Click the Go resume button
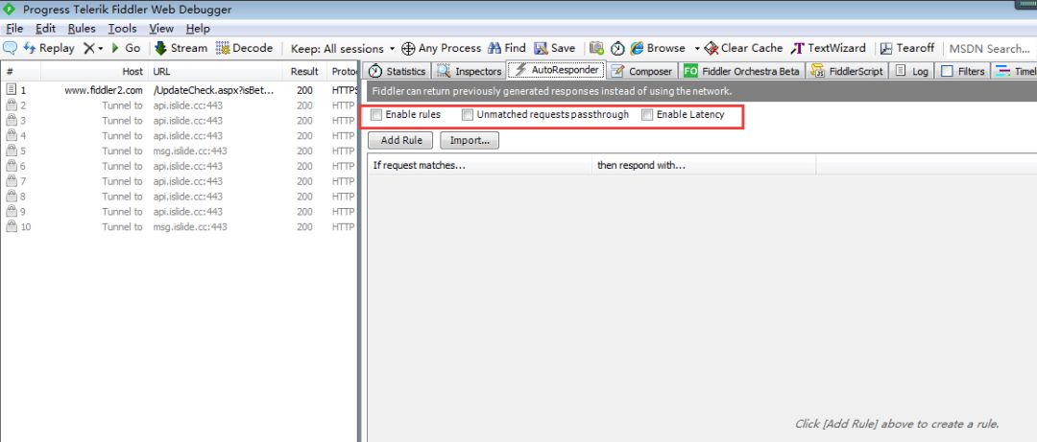 click(x=126, y=48)
